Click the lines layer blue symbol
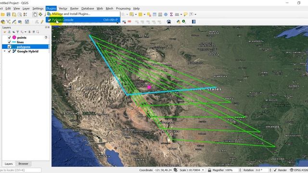Image resolution: width=308 pixels, height=173 pixels. pyautogui.click(x=14, y=42)
